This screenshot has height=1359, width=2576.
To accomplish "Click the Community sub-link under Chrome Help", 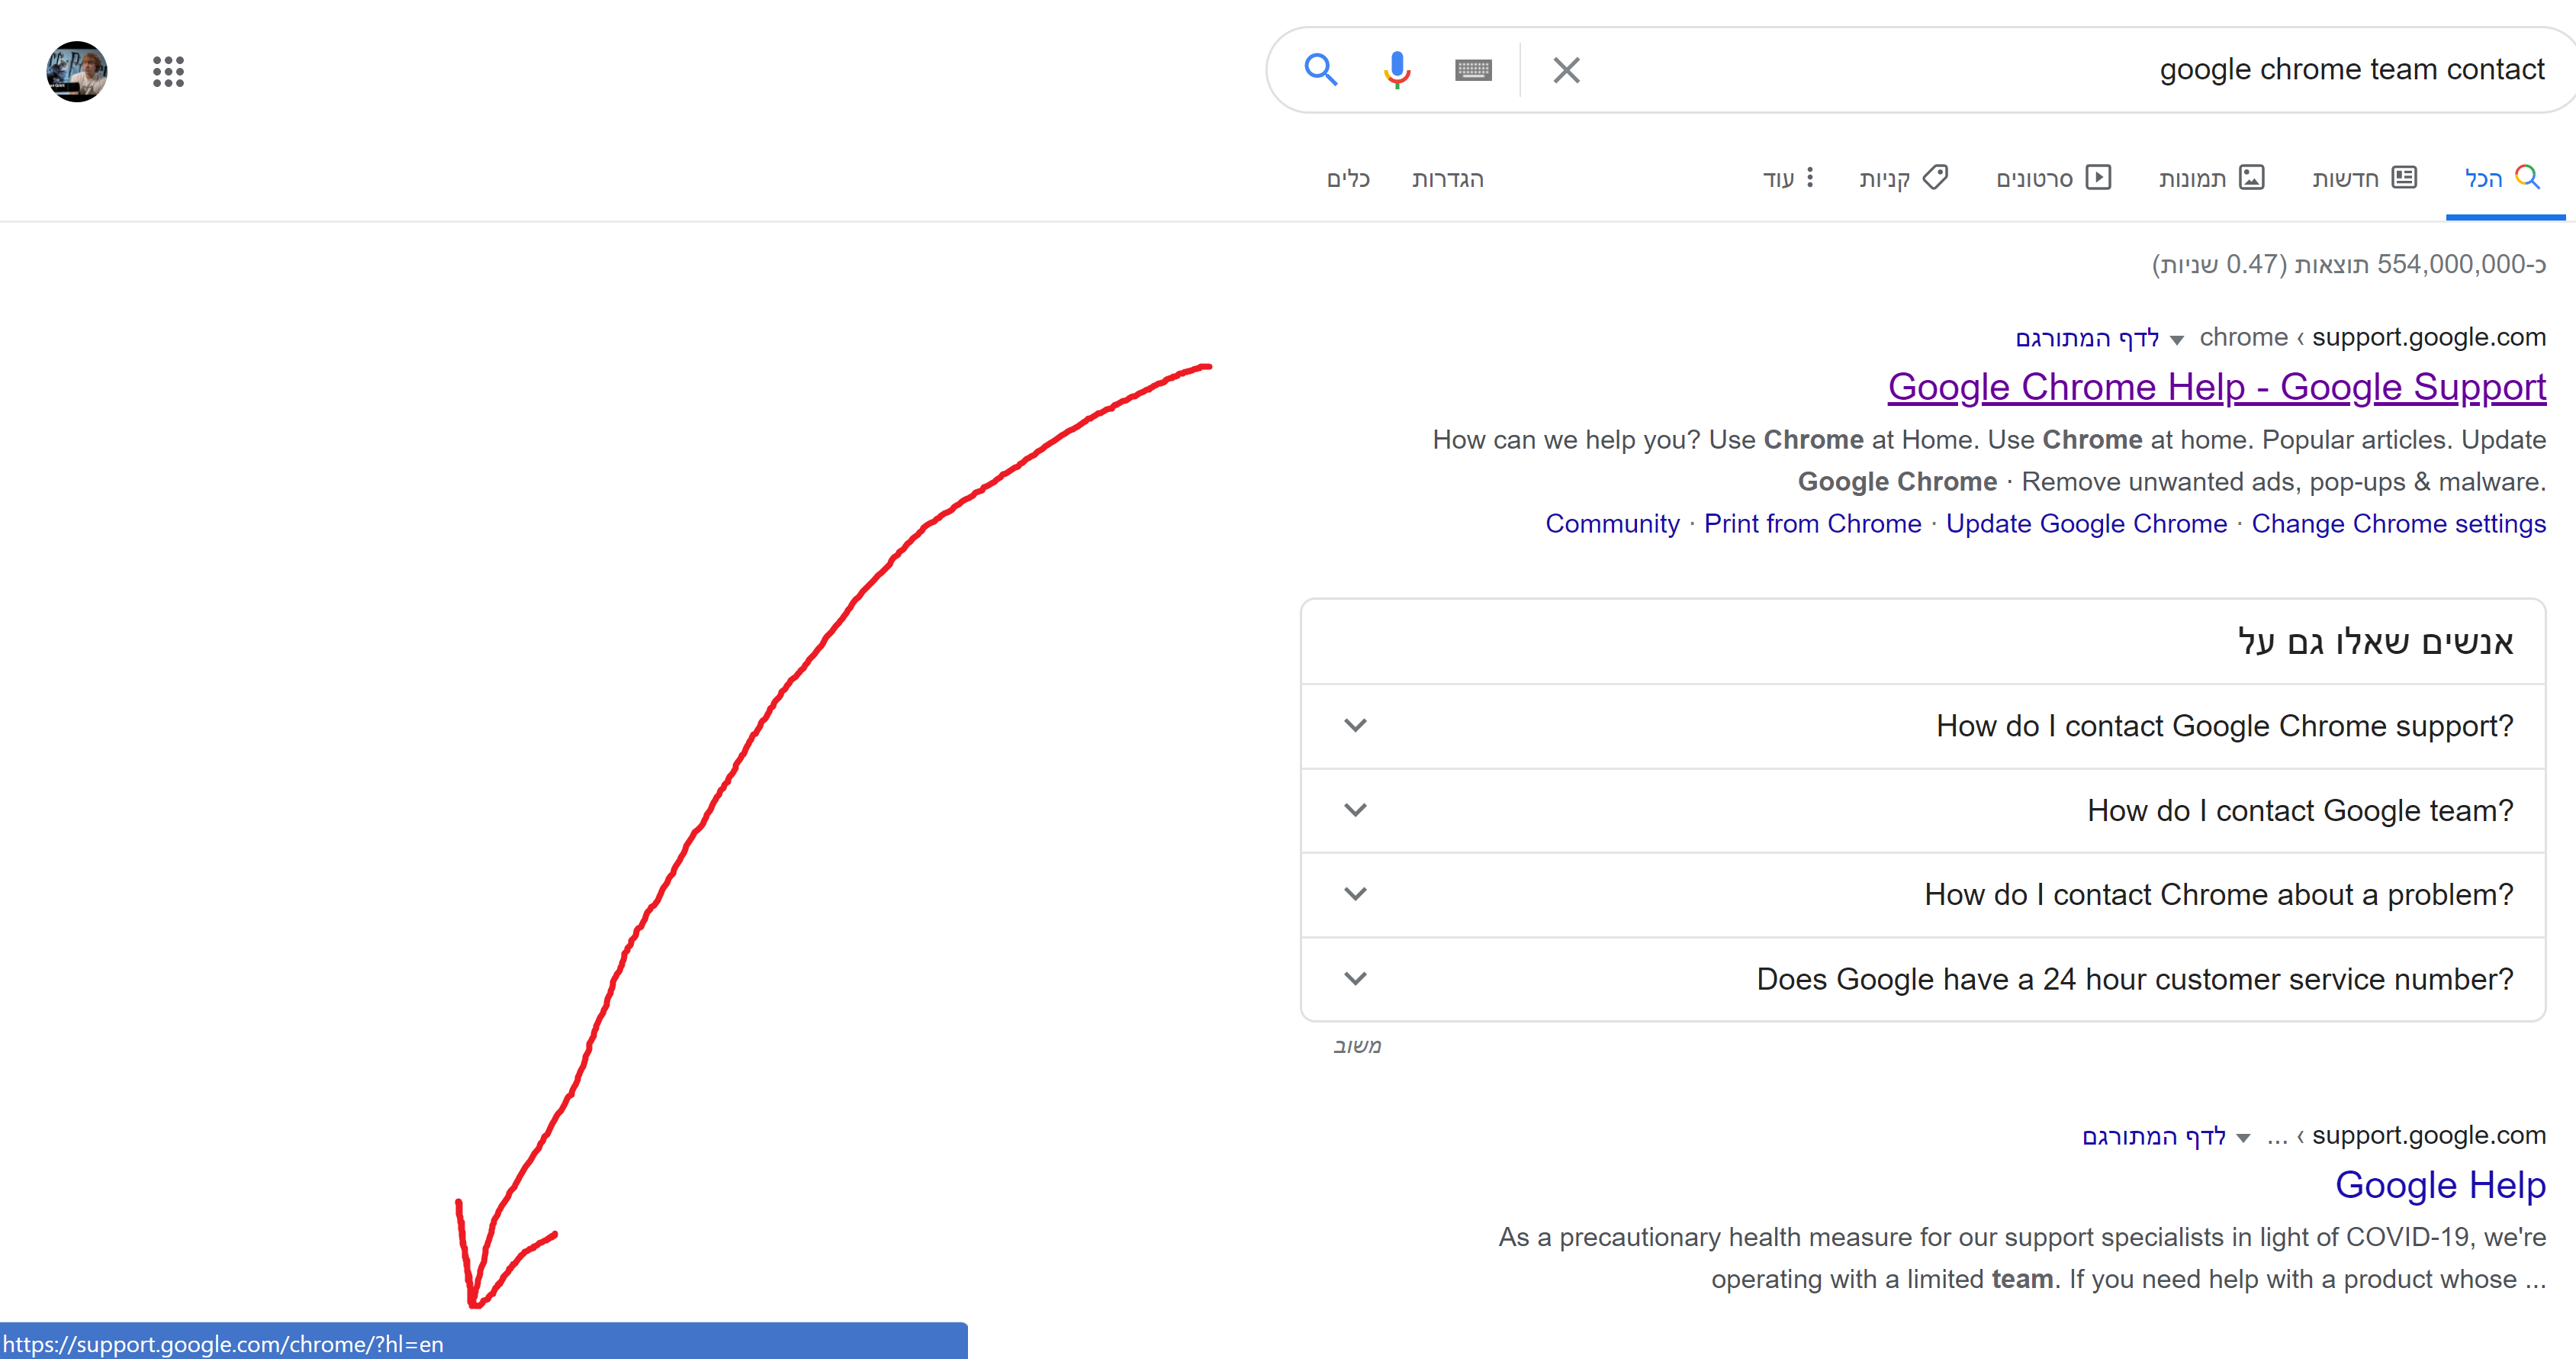I will click(x=1612, y=522).
